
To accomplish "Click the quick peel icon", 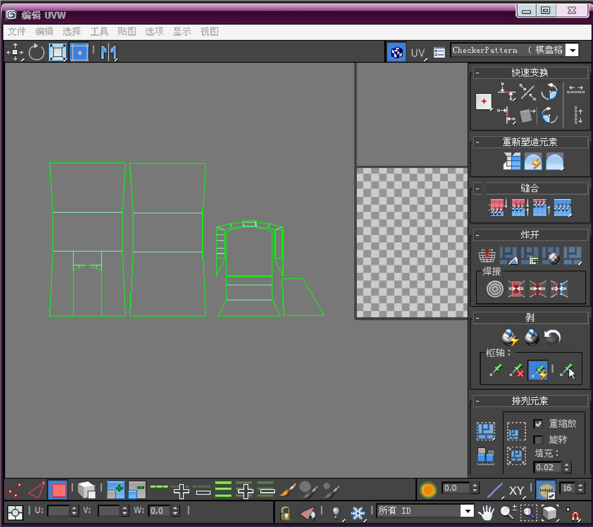I will 510,337.
